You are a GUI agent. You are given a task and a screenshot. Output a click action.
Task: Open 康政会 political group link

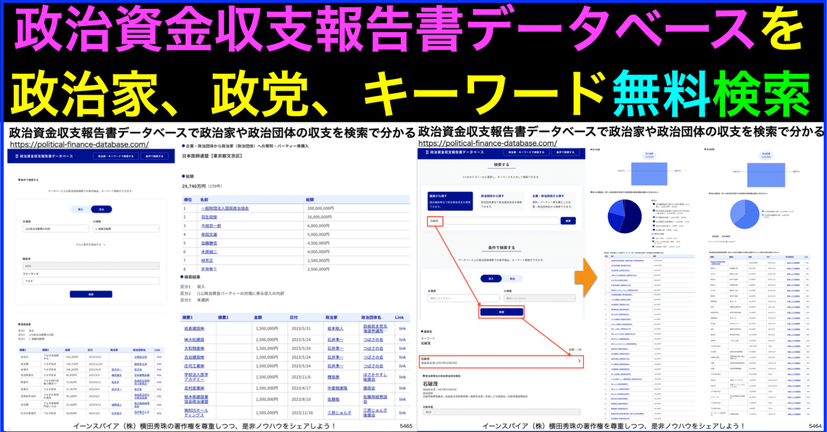[369, 388]
